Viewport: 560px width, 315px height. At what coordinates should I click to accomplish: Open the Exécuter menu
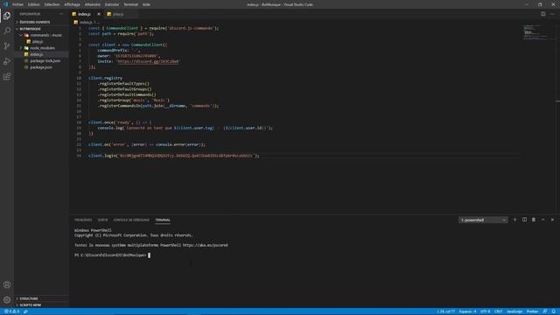pyautogui.click(x=112, y=4)
